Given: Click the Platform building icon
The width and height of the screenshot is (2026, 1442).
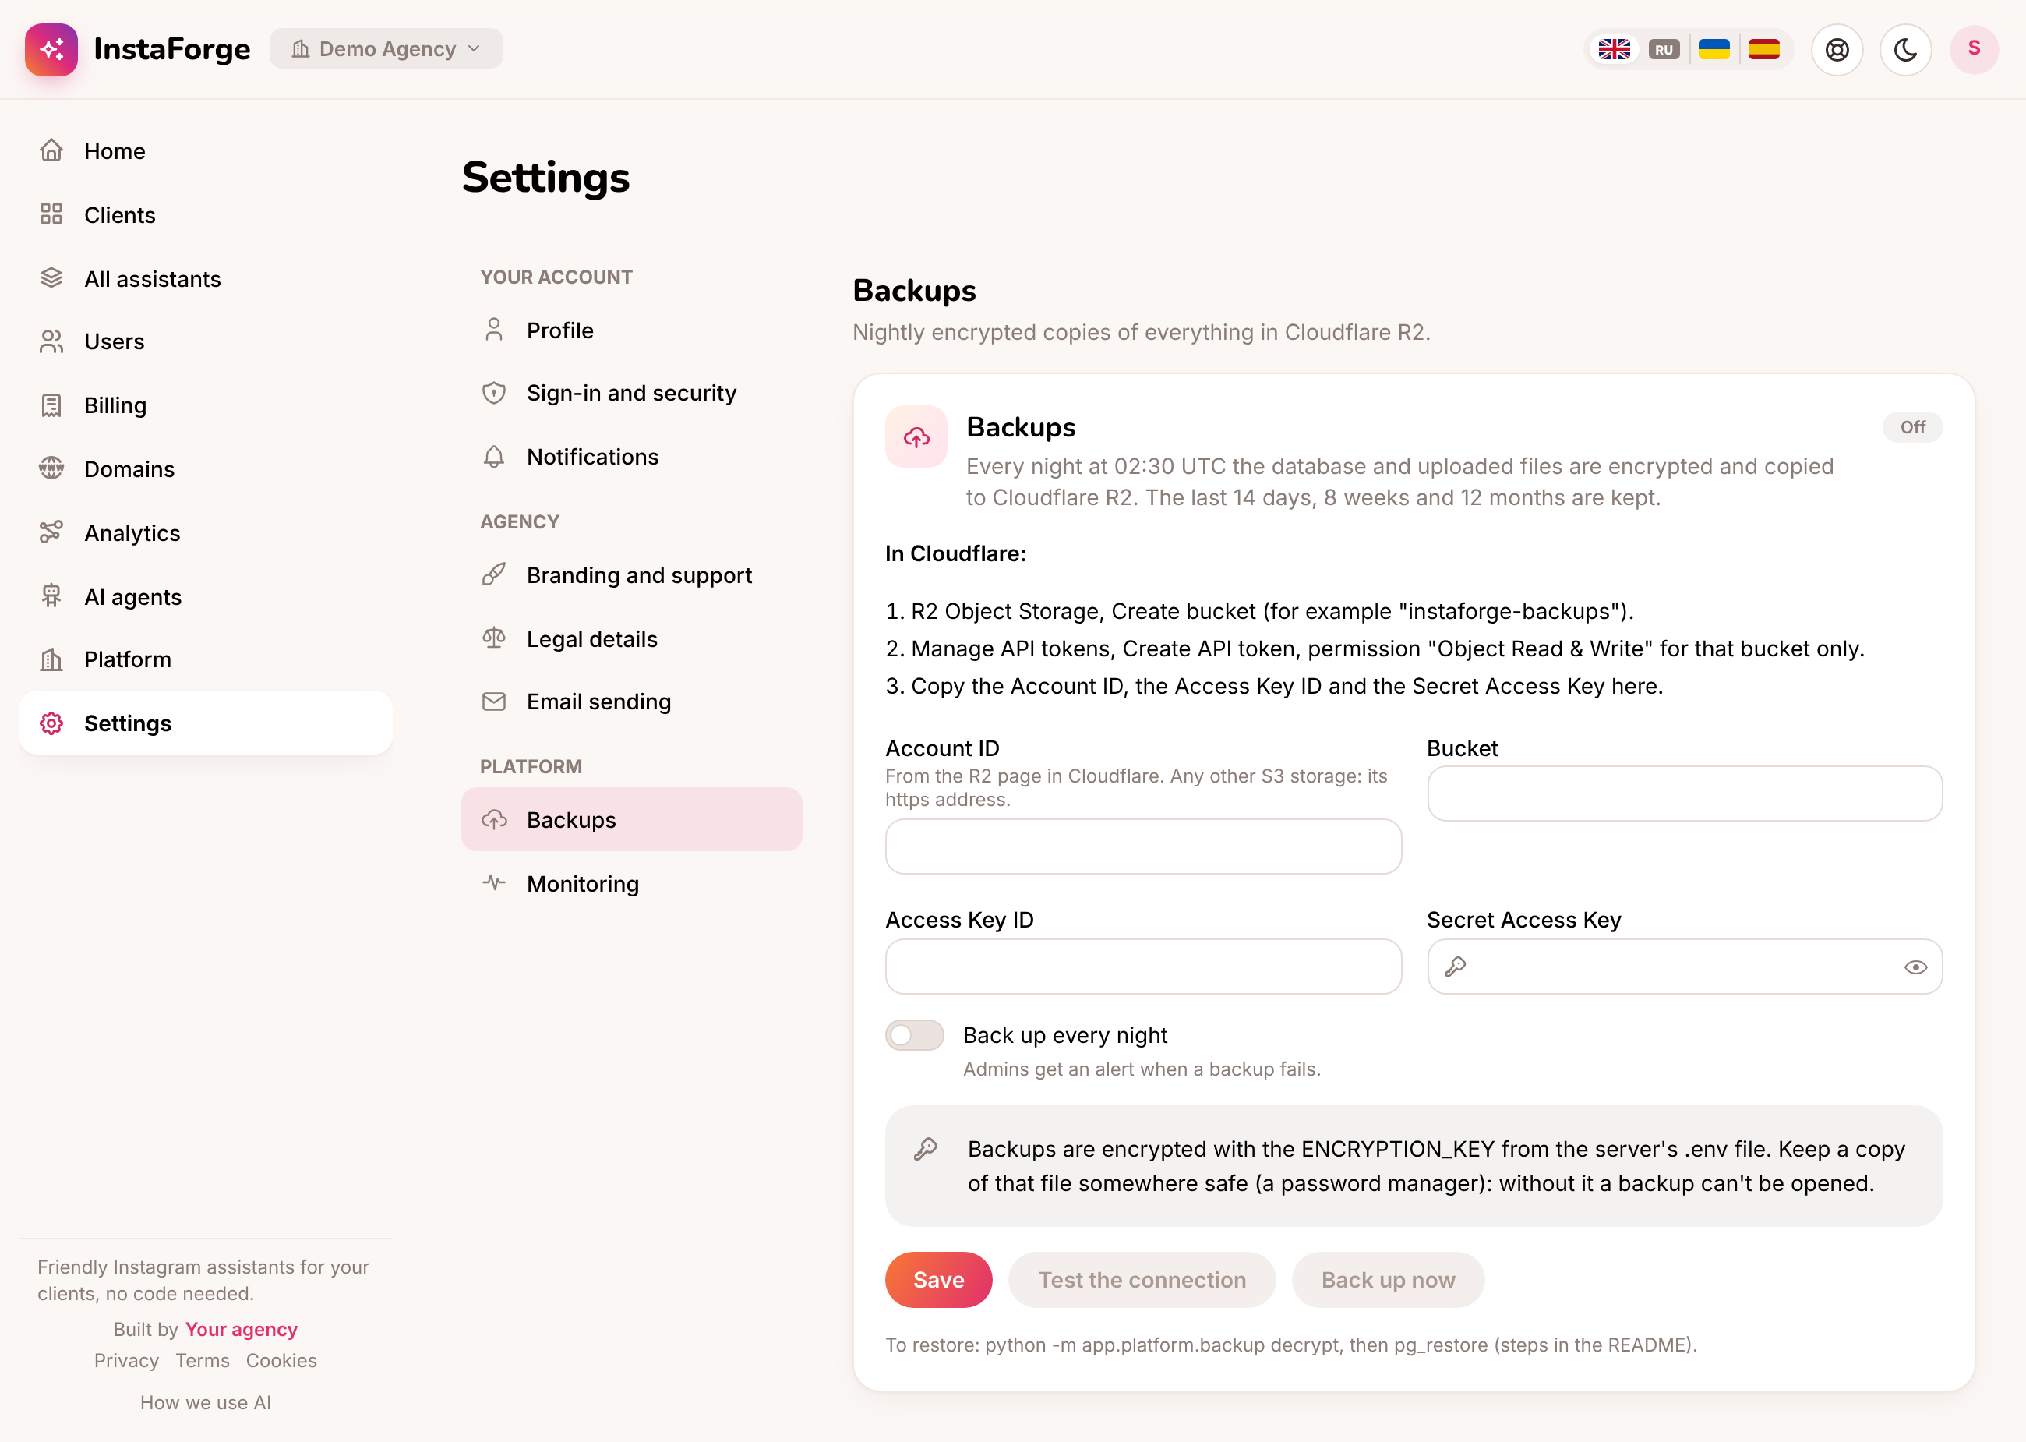Looking at the screenshot, I should 51,659.
